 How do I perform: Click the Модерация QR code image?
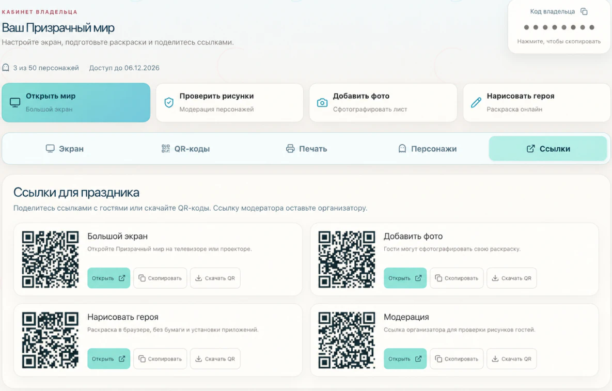point(347,340)
